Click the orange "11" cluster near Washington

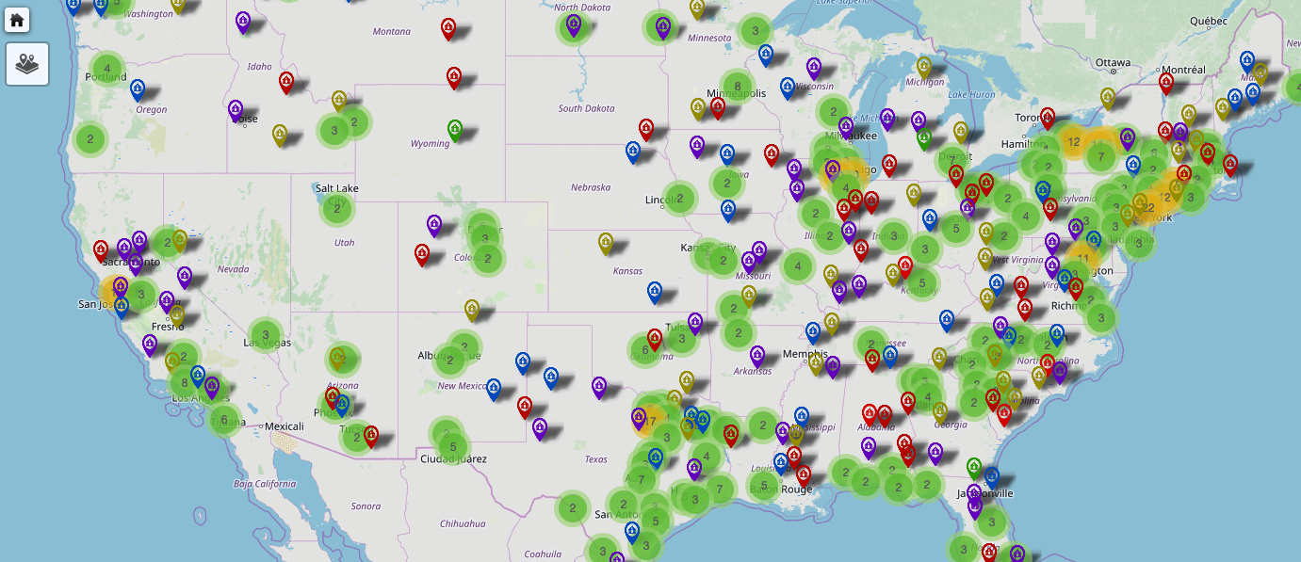[1082, 256]
